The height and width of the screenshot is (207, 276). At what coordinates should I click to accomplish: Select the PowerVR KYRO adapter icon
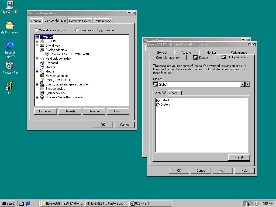[47, 54]
